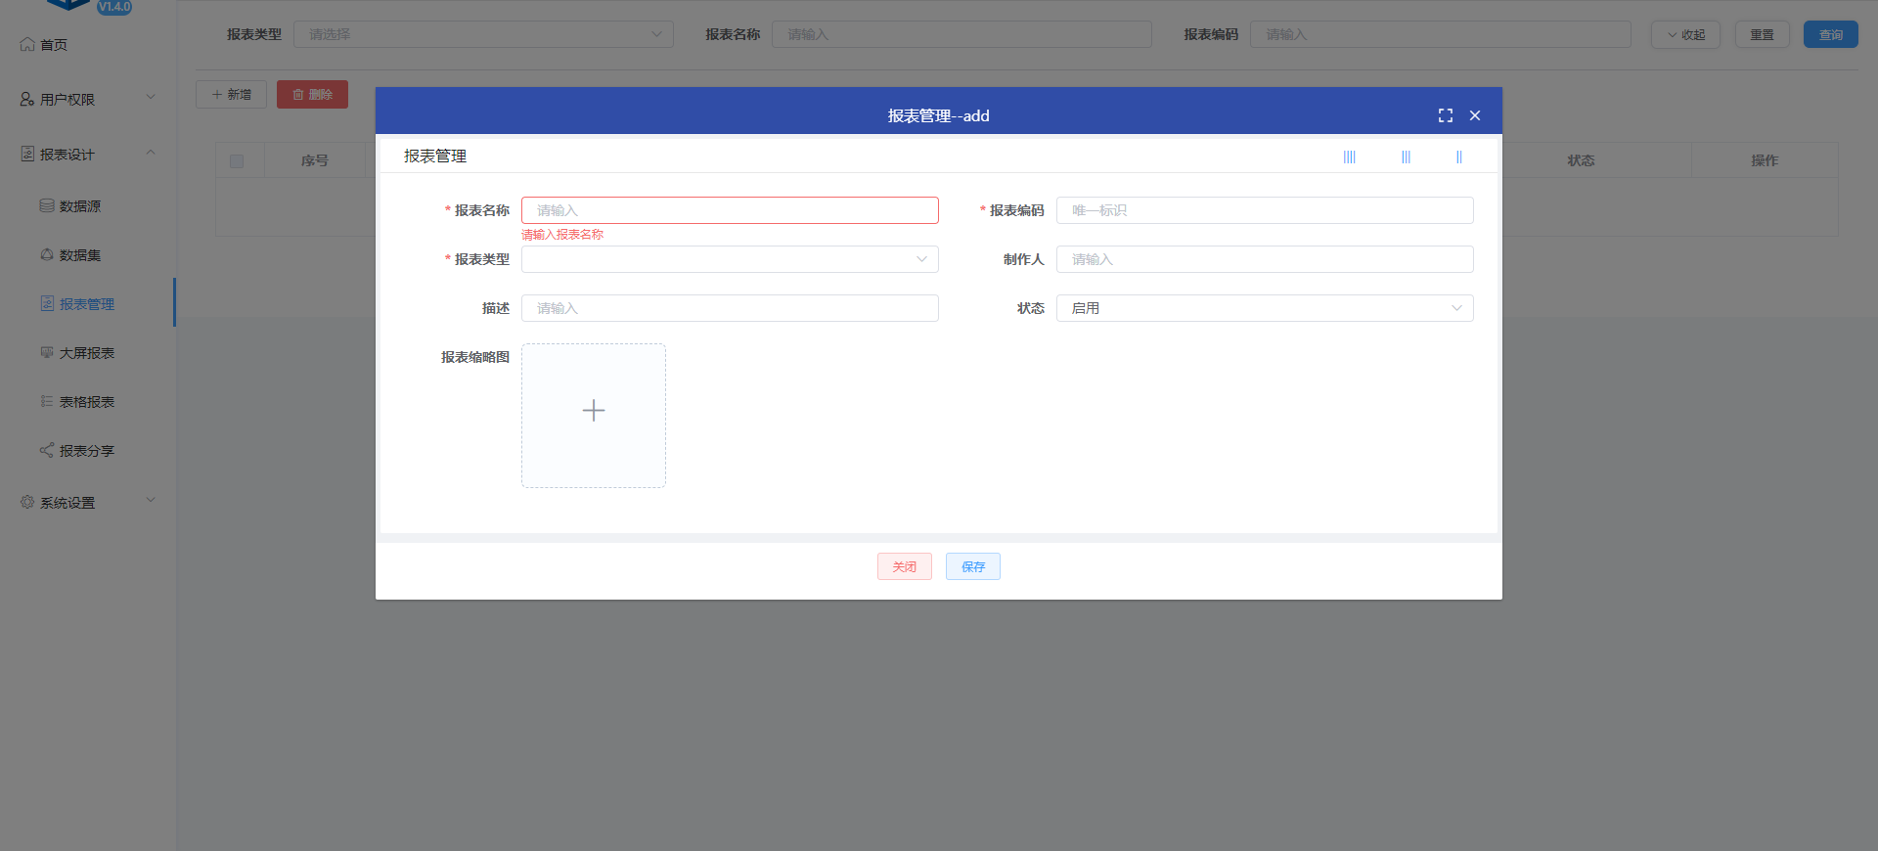The height and width of the screenshot is (851, 1878).
Task: Open the 报表类型 dropdown in dialog
Action: point(730,259)
